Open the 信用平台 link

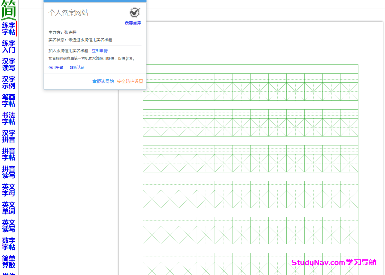55,67
